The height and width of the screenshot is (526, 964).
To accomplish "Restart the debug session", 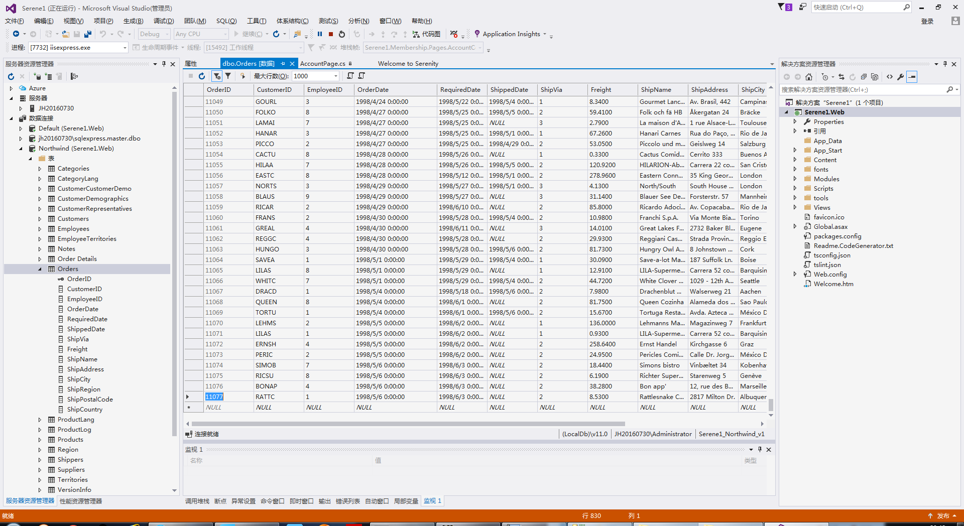I will coord(342,34).
